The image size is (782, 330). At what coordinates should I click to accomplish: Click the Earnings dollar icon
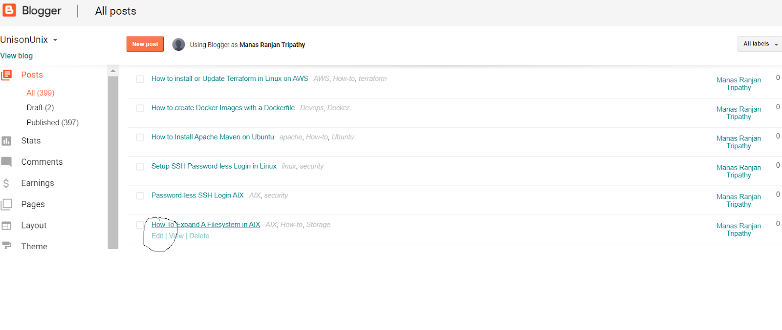(x=6, y=183)
